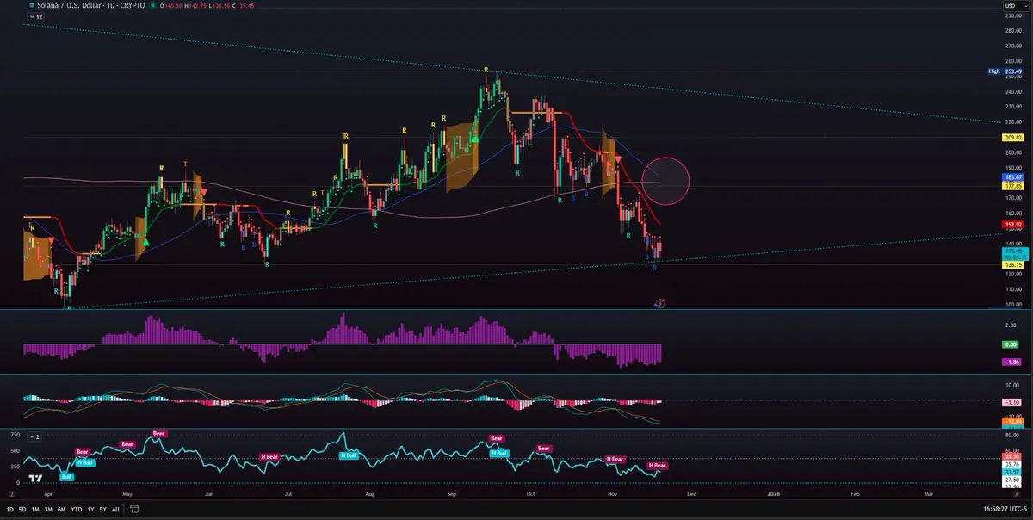Click the yellow 177.85 price label
Viewport: 1033px width, 520px height.
tap(1013, 185)
